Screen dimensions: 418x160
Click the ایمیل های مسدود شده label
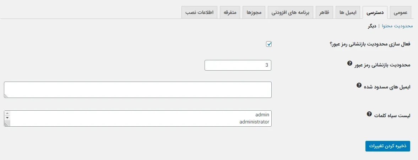[x=387, y=87]
